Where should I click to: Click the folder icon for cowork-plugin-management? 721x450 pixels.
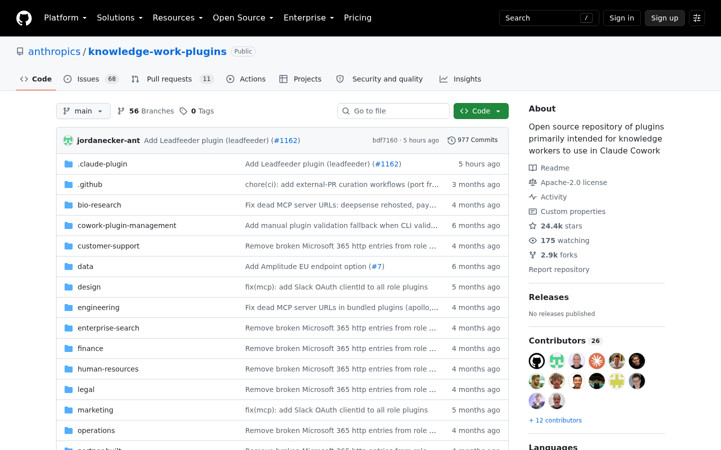(x=69, y=225)
